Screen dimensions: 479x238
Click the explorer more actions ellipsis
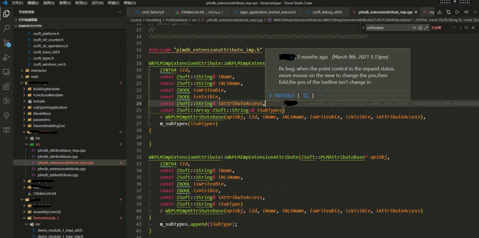click(x=119, y=12)
